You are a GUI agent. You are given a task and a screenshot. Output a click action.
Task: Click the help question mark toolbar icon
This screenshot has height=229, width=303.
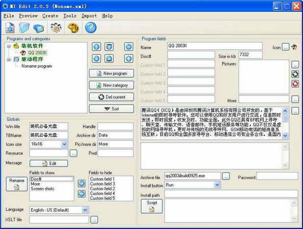tap(90, 28)
